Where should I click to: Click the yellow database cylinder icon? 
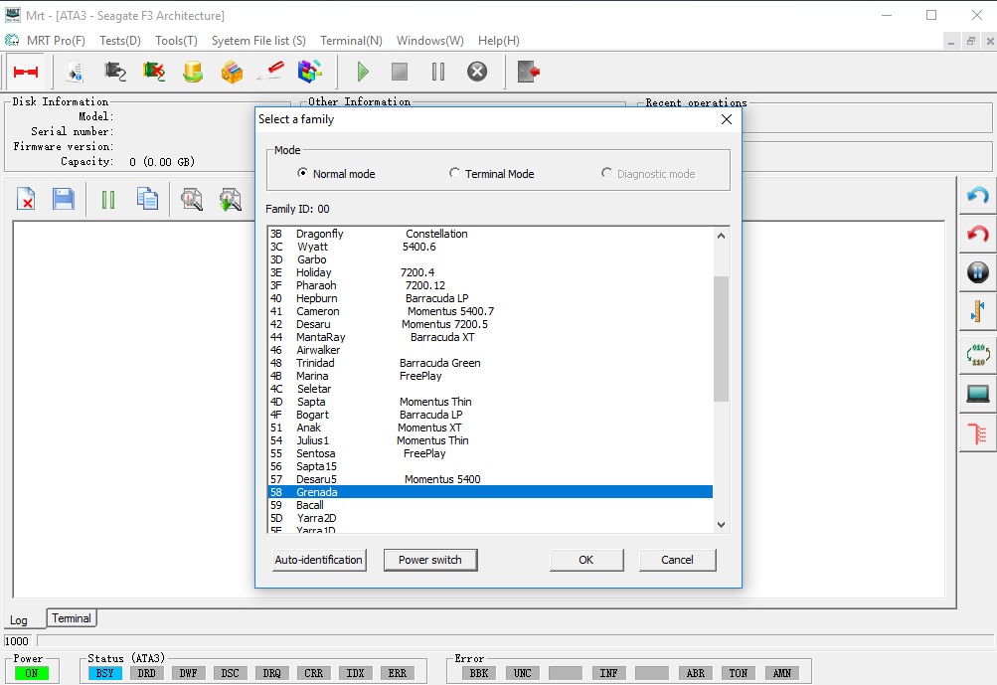coord(193,72)
